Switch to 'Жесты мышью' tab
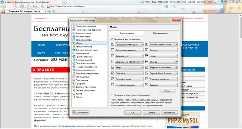This screenshot has height=129, width=242. pyautogui.click(x=160, y=33)
